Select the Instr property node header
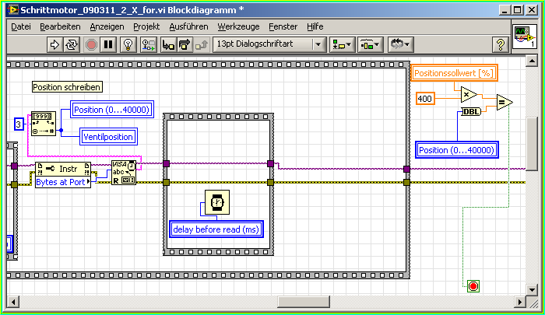Image resolution: width=545 pixels, height=315 pixels. (63, 169)
